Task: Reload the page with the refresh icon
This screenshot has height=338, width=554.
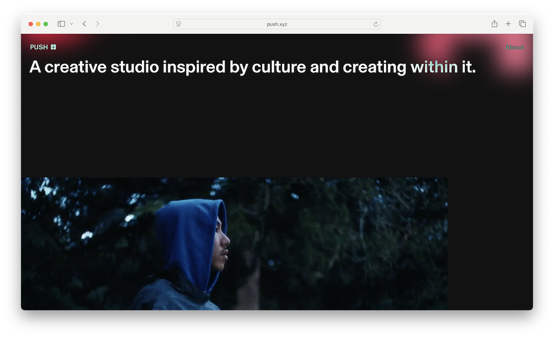Action: pos(376,24)
